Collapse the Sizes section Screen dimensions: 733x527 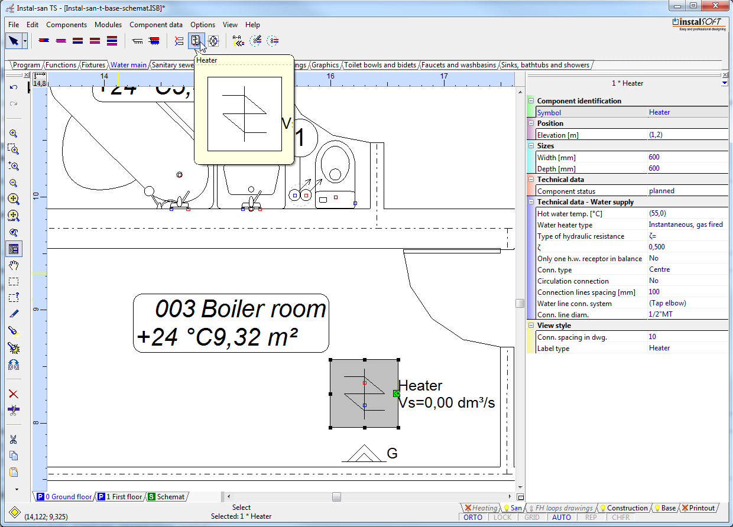pos(531,146)
